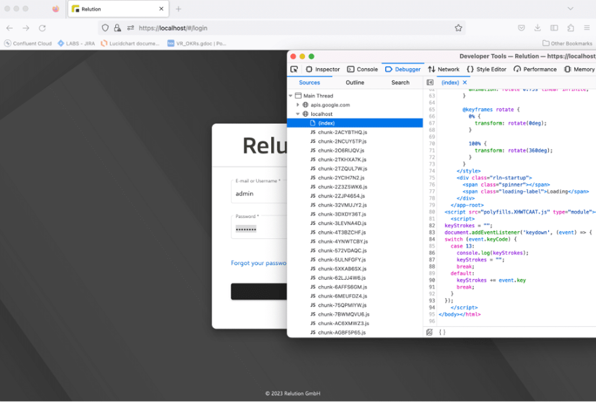
Task: Toggle the browser sidebar icon
Action: [x=554, y=28]
